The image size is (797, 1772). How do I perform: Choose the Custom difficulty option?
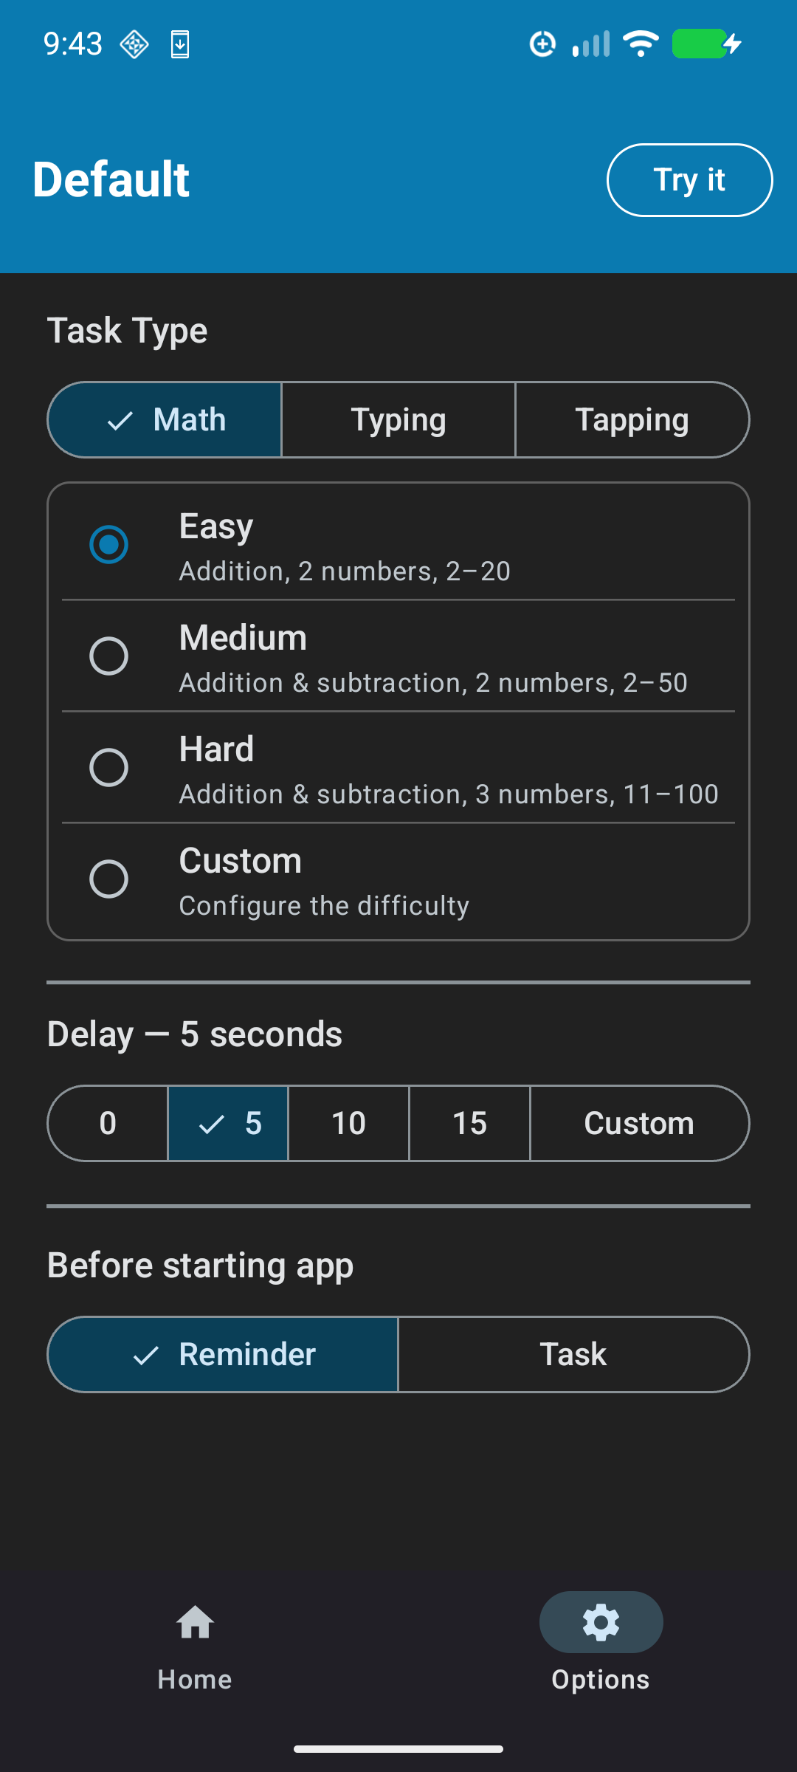pos(108,879)
